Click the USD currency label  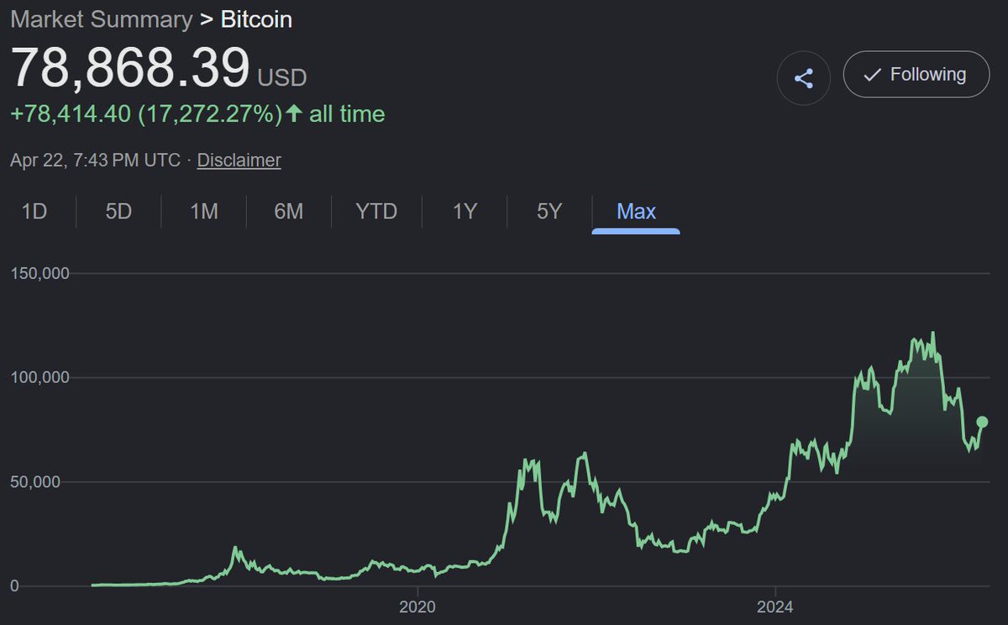coord(282,78)
